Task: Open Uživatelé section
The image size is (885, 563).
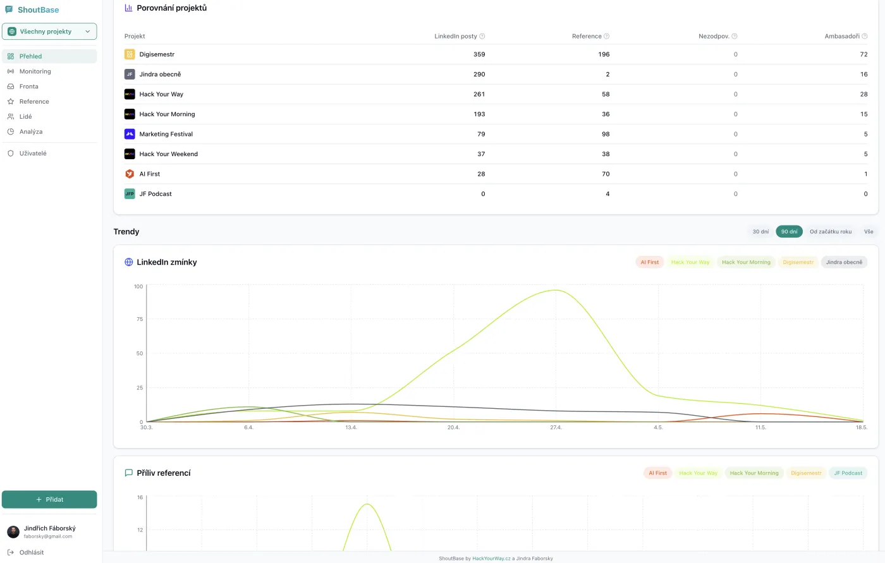Action: pos(49,154)
